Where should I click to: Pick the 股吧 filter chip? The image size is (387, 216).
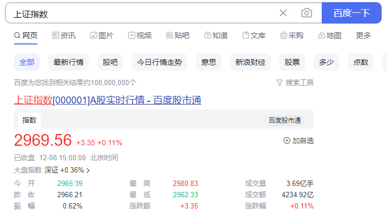point(110,62)
